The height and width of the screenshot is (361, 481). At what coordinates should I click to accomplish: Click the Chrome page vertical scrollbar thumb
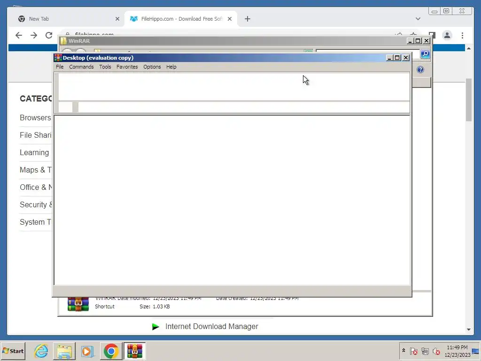tap(468, 100)
